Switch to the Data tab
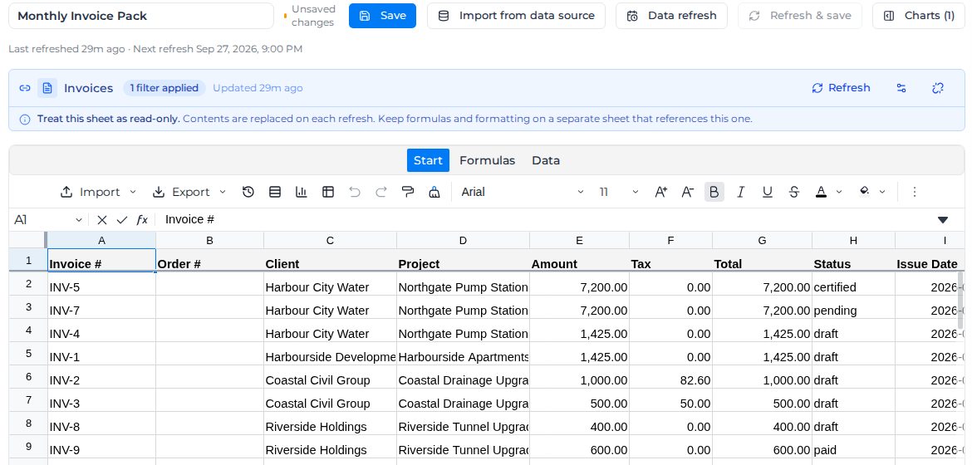Image resolution: width=972 pixels, height=465 pixels. point(546,160)
